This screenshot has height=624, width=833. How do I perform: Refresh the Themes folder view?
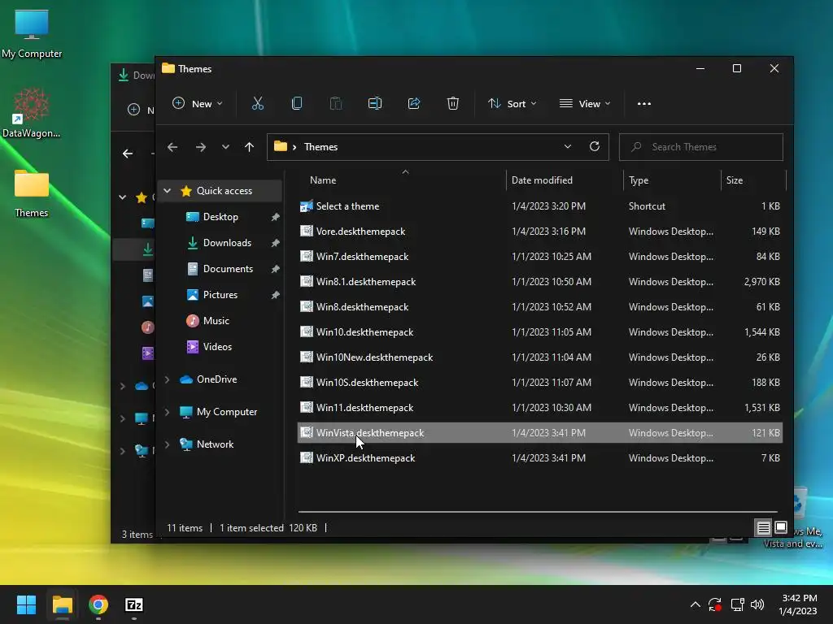coord(595,146)
